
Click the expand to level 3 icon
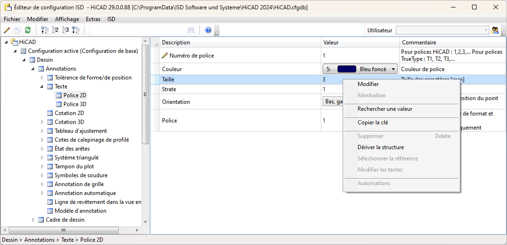click(65, 30)
